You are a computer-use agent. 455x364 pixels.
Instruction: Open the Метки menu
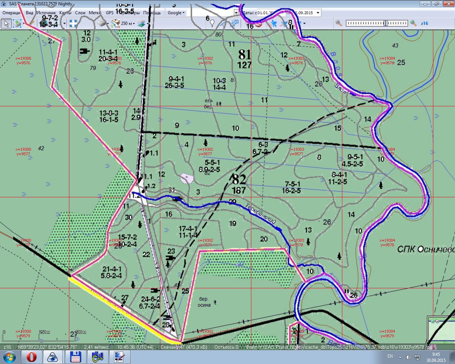(95, 13)
